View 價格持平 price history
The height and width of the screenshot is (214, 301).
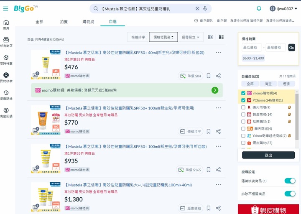[191, 132]
